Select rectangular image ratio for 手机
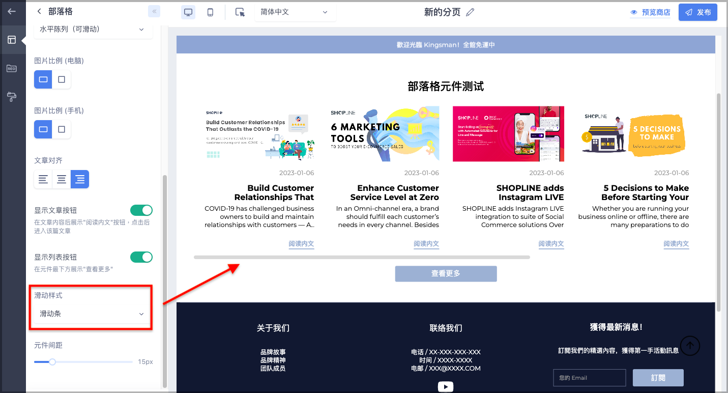The image size is (728, 393). click(43, 129)
